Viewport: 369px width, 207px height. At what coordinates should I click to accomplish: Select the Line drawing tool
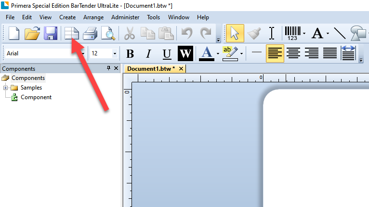pos(340,33)
